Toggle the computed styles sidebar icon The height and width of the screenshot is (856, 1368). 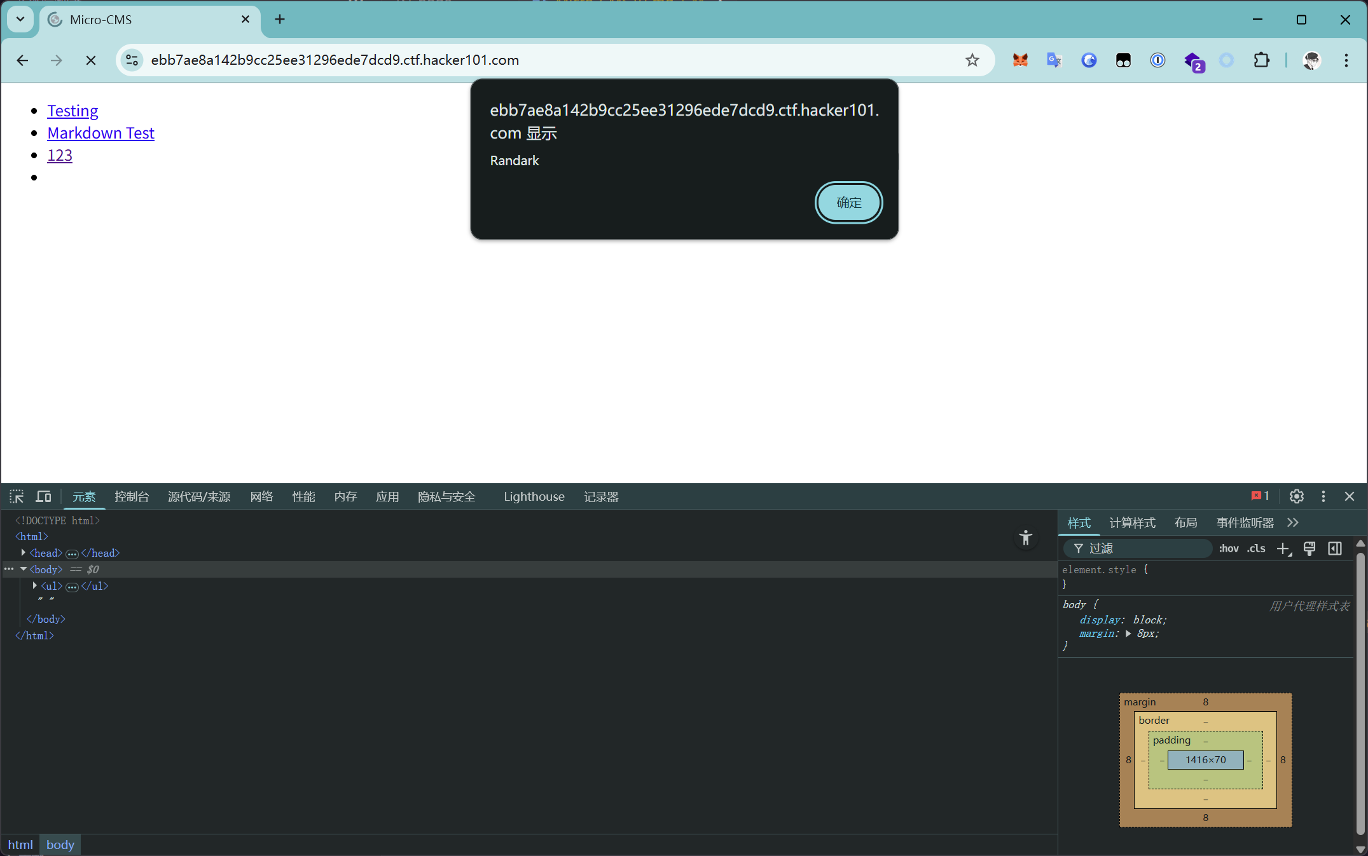tap(1335, 548)
